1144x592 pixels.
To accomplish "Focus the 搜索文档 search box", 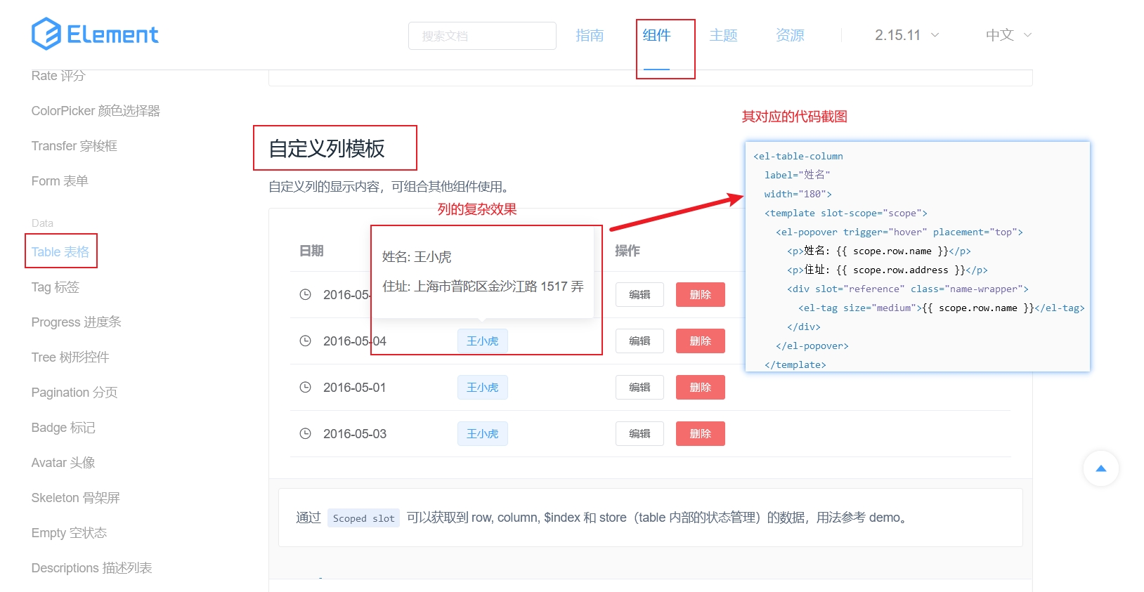I will pos(482,36).
